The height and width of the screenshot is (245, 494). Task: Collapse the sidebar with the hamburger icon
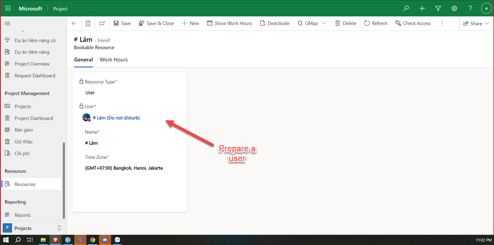pyautogui.click(x=7, y=23)
